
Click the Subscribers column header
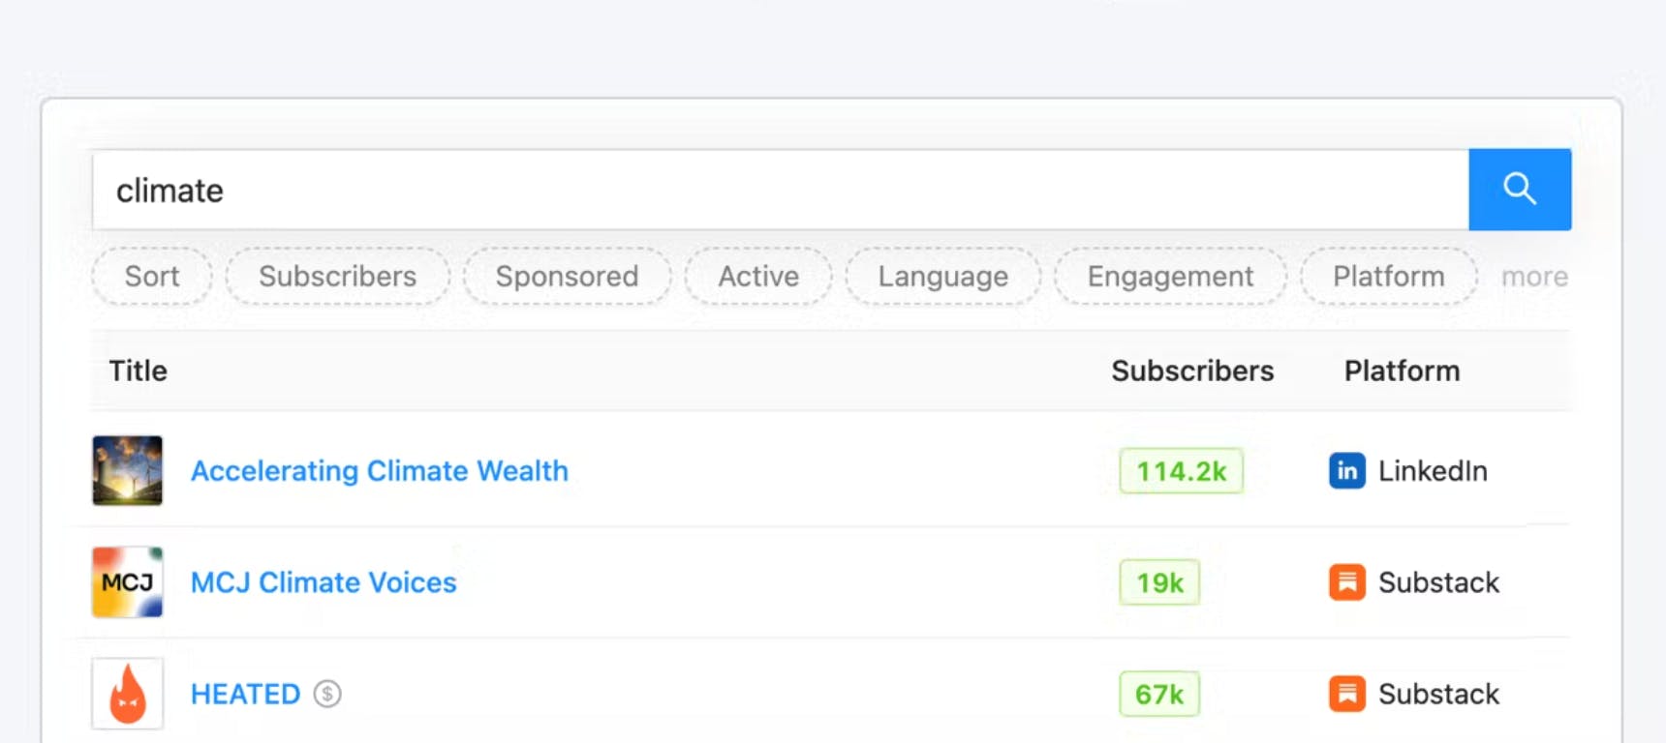(x=1192, y=371)
